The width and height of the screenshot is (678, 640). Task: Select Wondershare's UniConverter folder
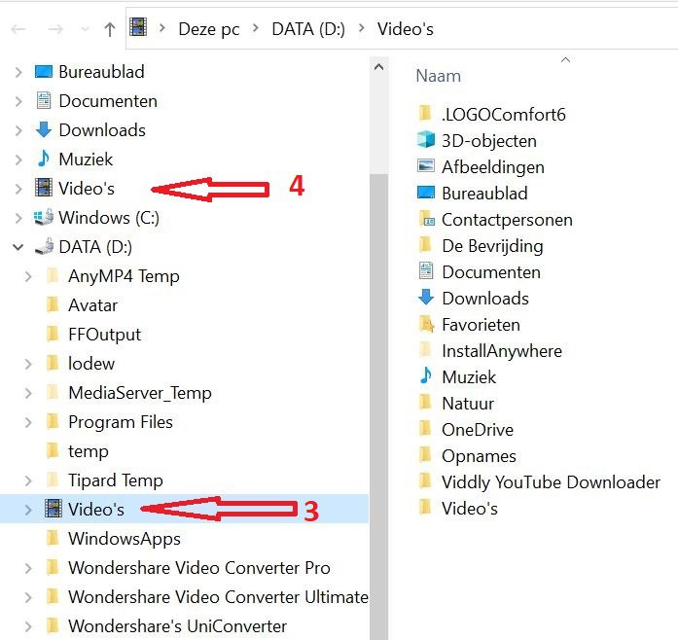pos(177,625)
